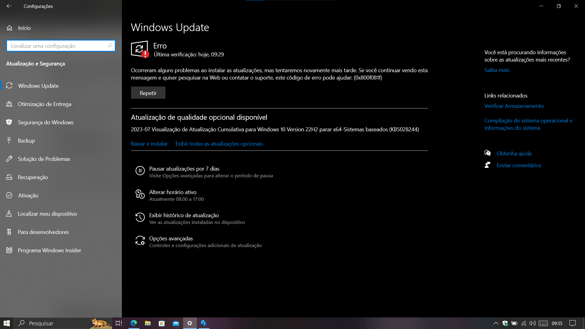585x329 pixels.
Task: Click Saiba mais link
Action: pyautogui.click(x=497, y=70)
